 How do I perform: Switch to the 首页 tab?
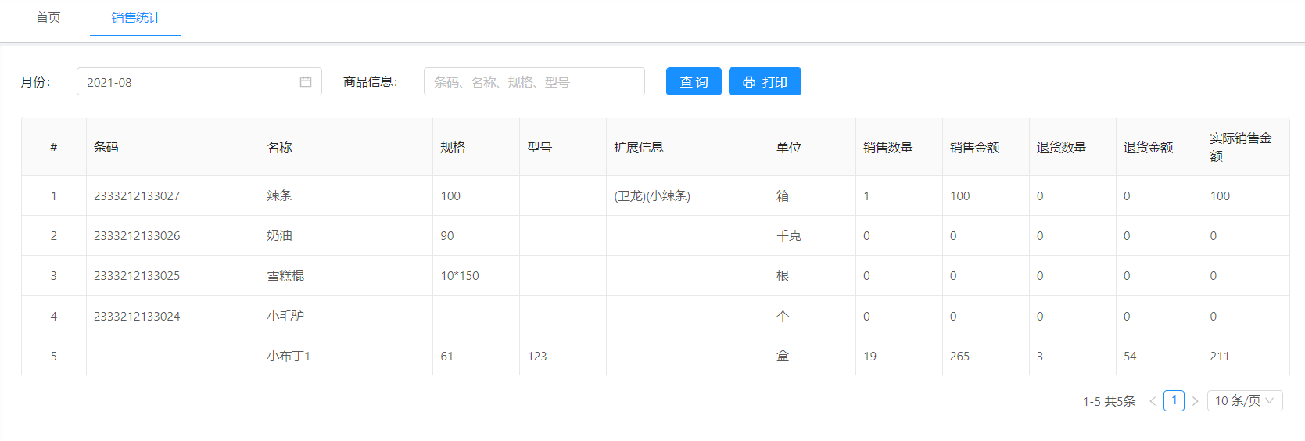48,18
